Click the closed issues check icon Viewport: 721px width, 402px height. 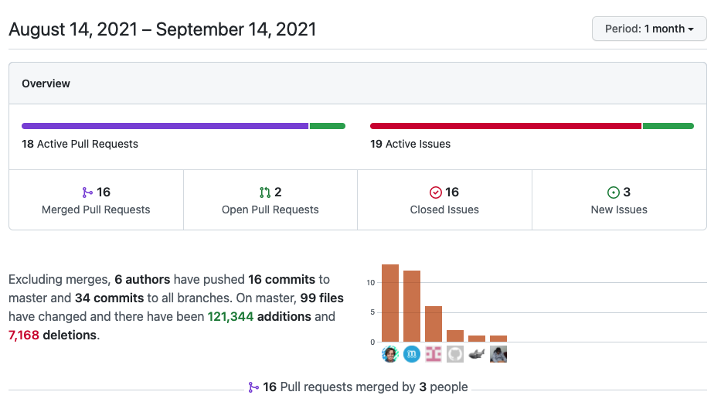pyautogui.click(x=436, y=192)
